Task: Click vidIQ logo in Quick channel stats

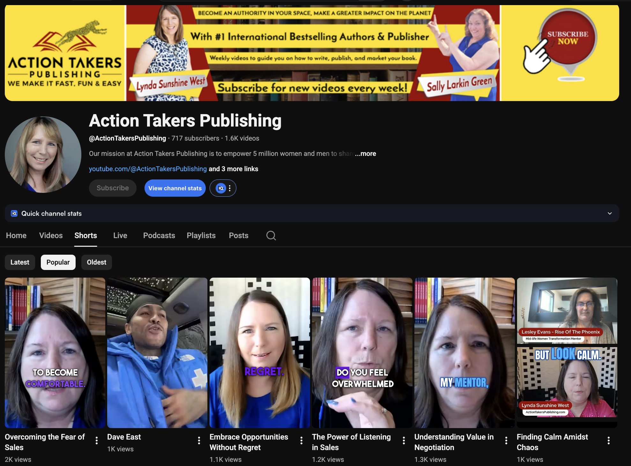Action: (x=14, y=214)
